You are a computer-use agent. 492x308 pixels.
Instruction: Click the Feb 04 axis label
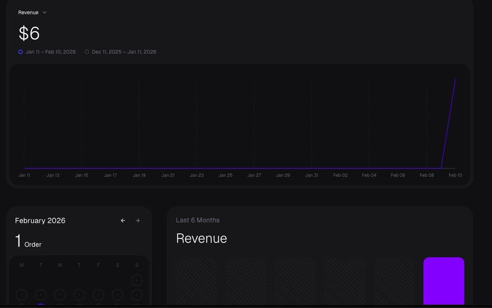[369, 175]
